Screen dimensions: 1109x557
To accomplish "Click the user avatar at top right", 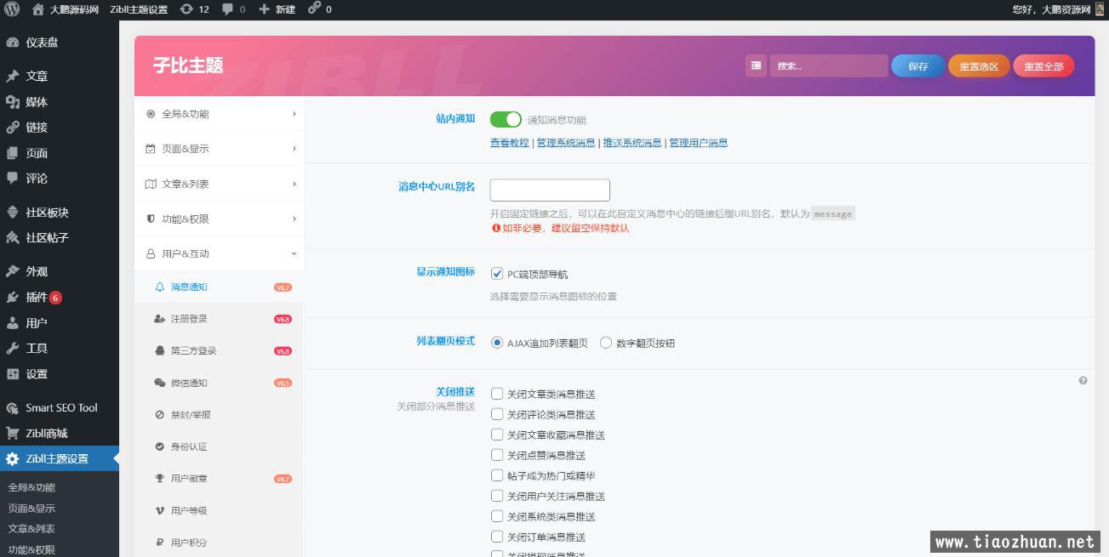I will [x=1099, y=9].
